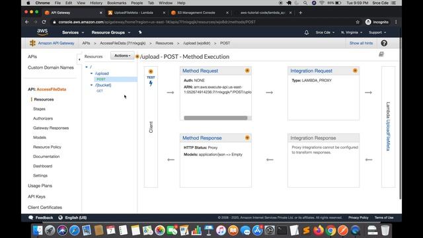Click the page's vertical scrollbar
This screenshot has width=423, height=238.
tap(400, 113)
